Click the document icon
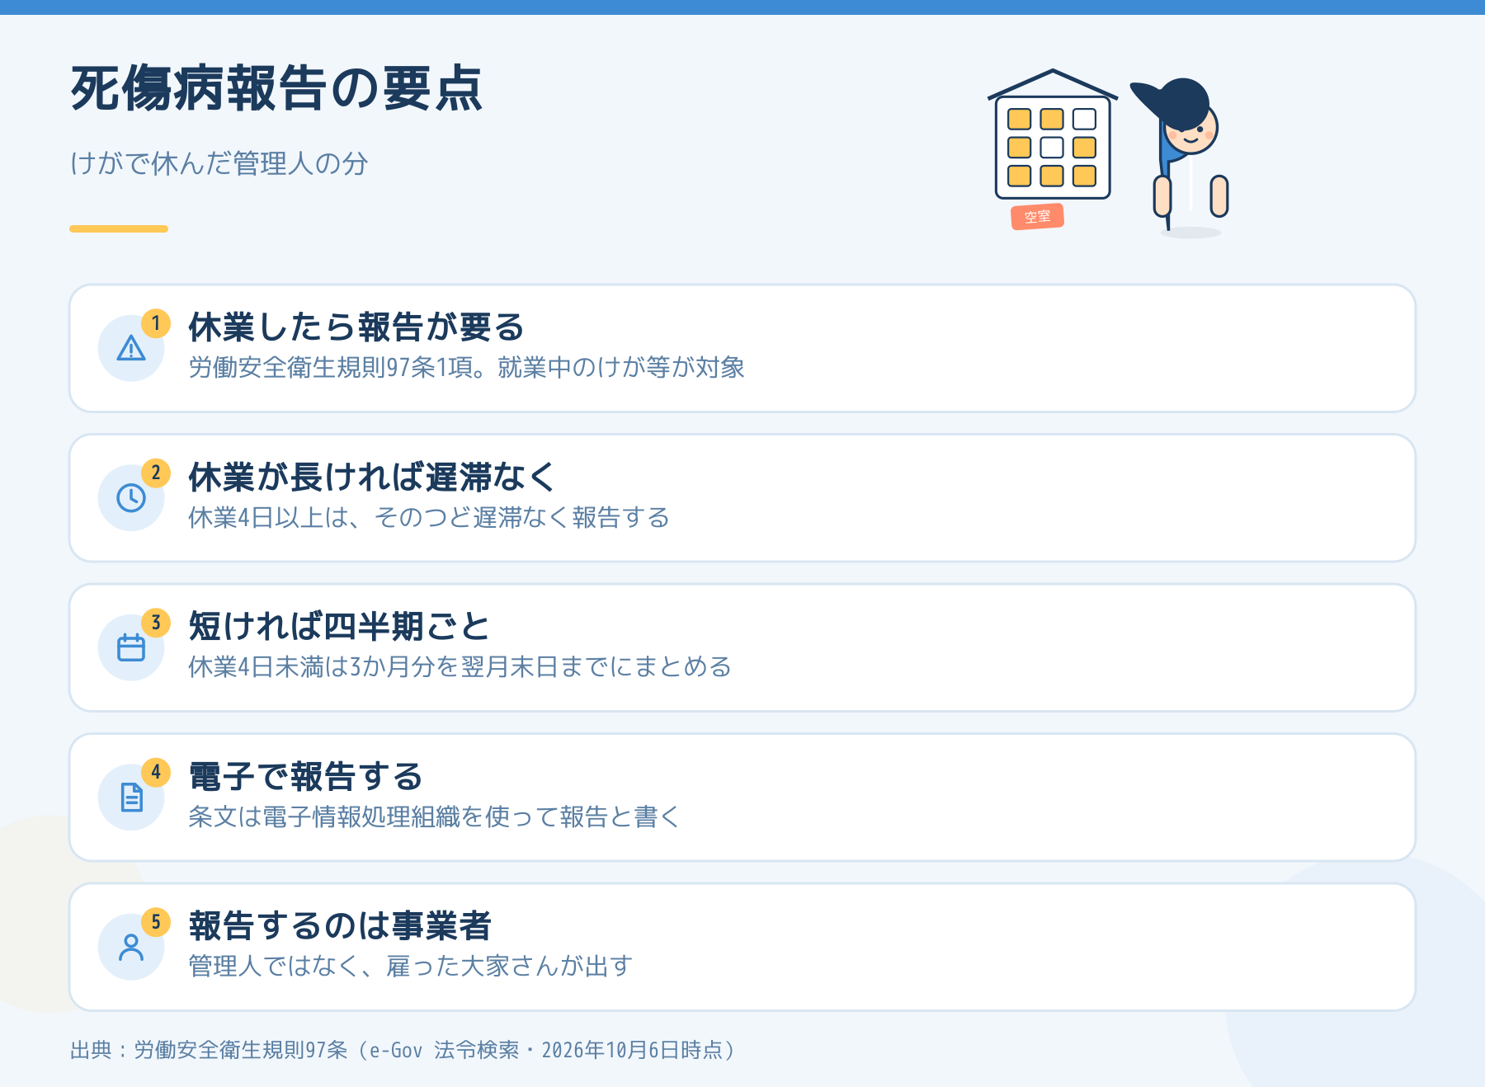This screenshot has width=1485, height=1087. (131, 798)
